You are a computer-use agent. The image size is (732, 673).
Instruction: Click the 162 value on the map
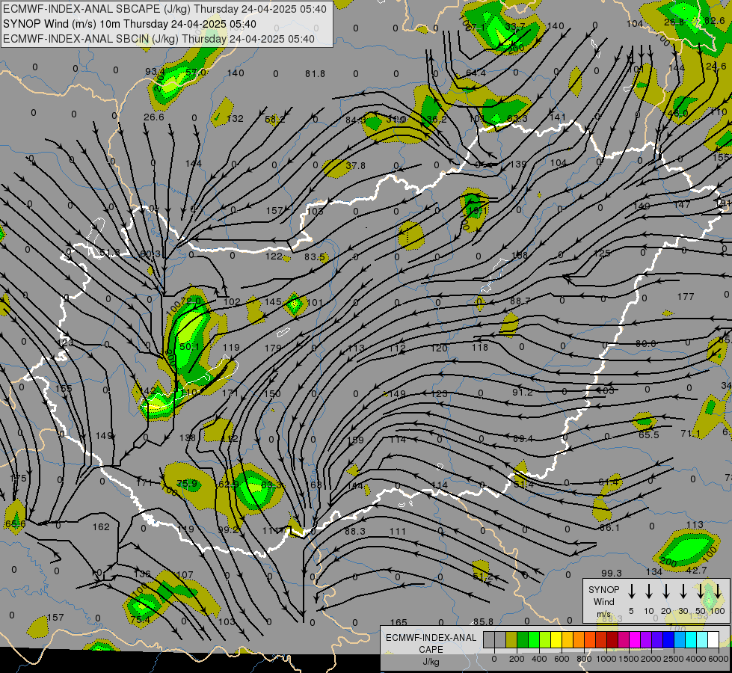101,527
